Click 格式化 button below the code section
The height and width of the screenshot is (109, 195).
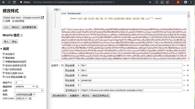86,95
